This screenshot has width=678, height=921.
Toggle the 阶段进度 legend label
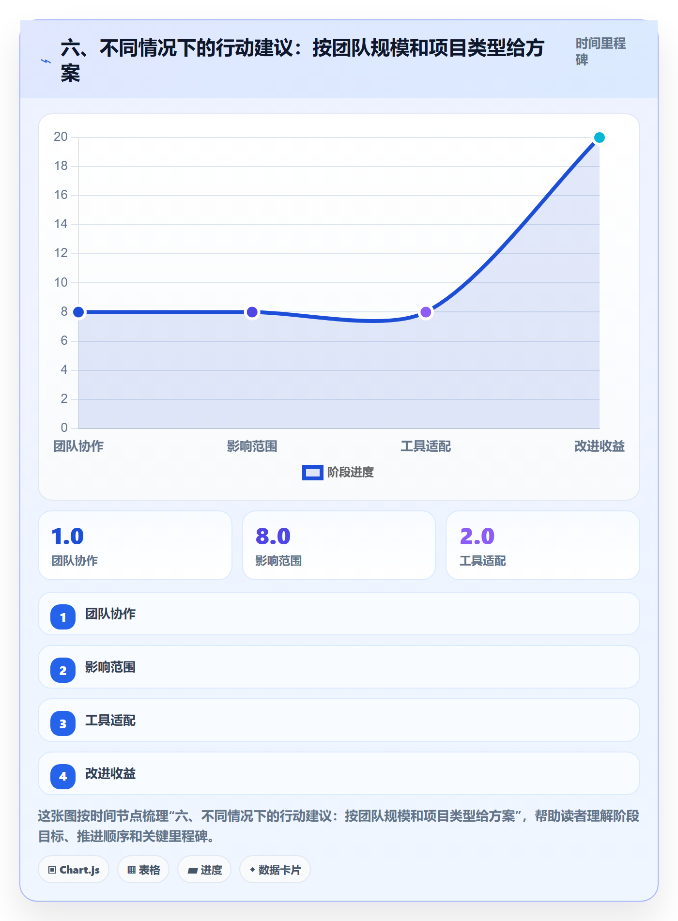pyautogui.click(x=350, y=472)
